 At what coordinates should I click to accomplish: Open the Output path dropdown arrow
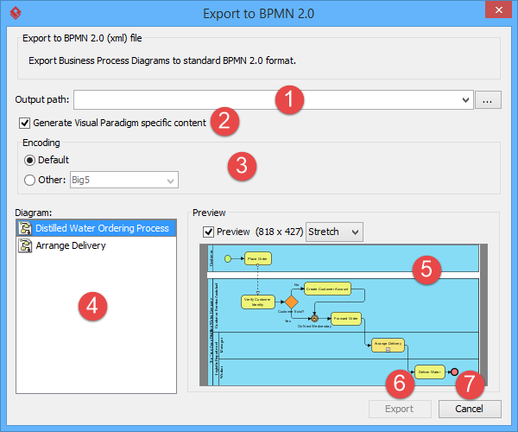[465, 100]
